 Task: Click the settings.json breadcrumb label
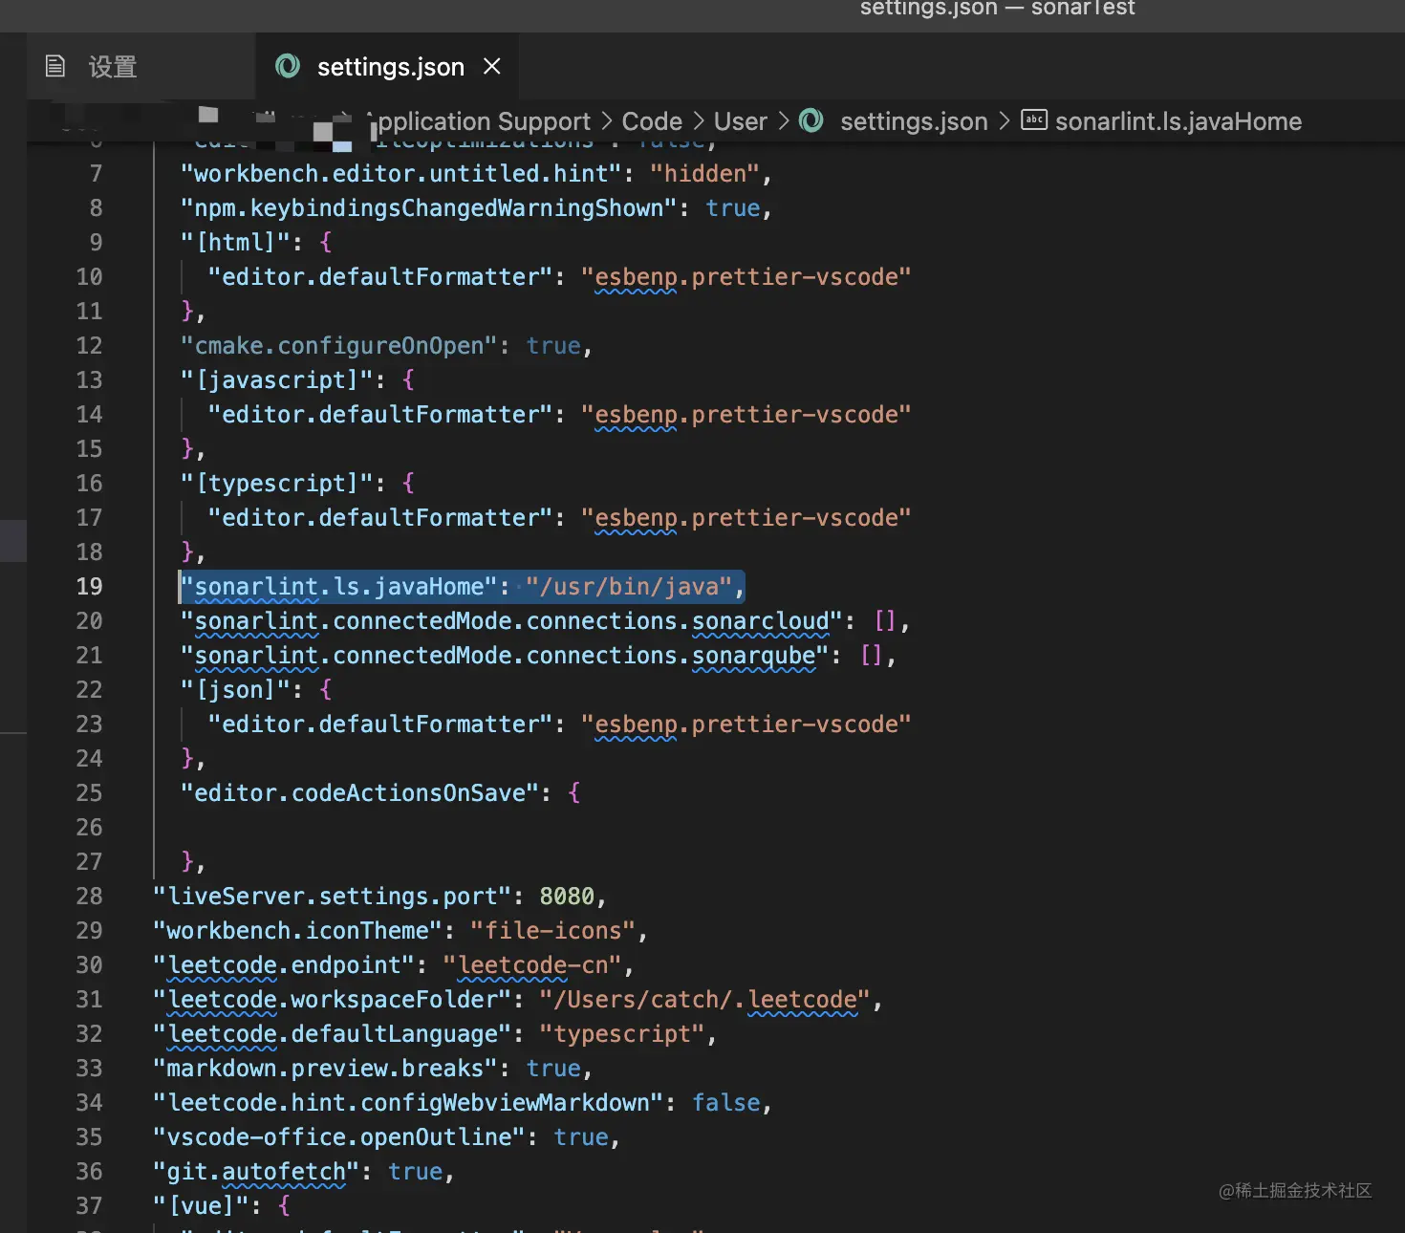click(914, 121)
